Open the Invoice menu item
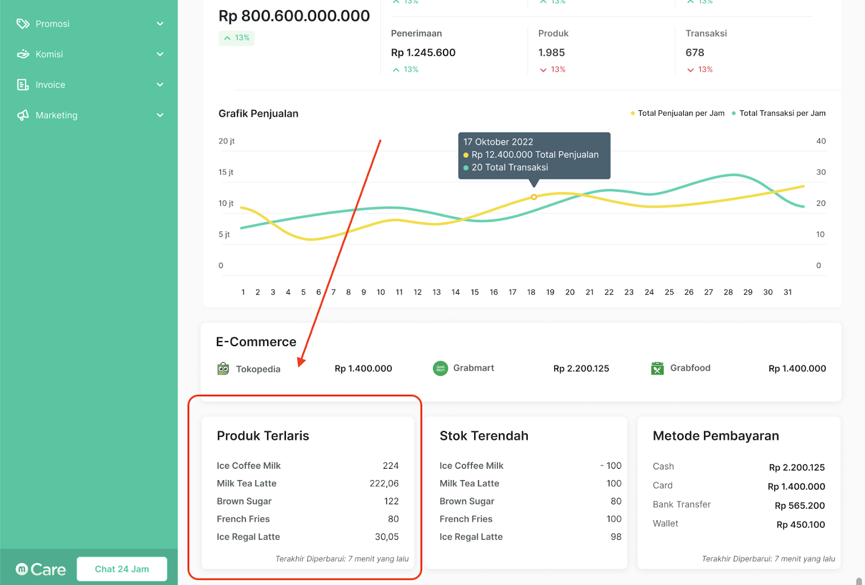This screenshot has width=865, height=585. pos(89,85)
